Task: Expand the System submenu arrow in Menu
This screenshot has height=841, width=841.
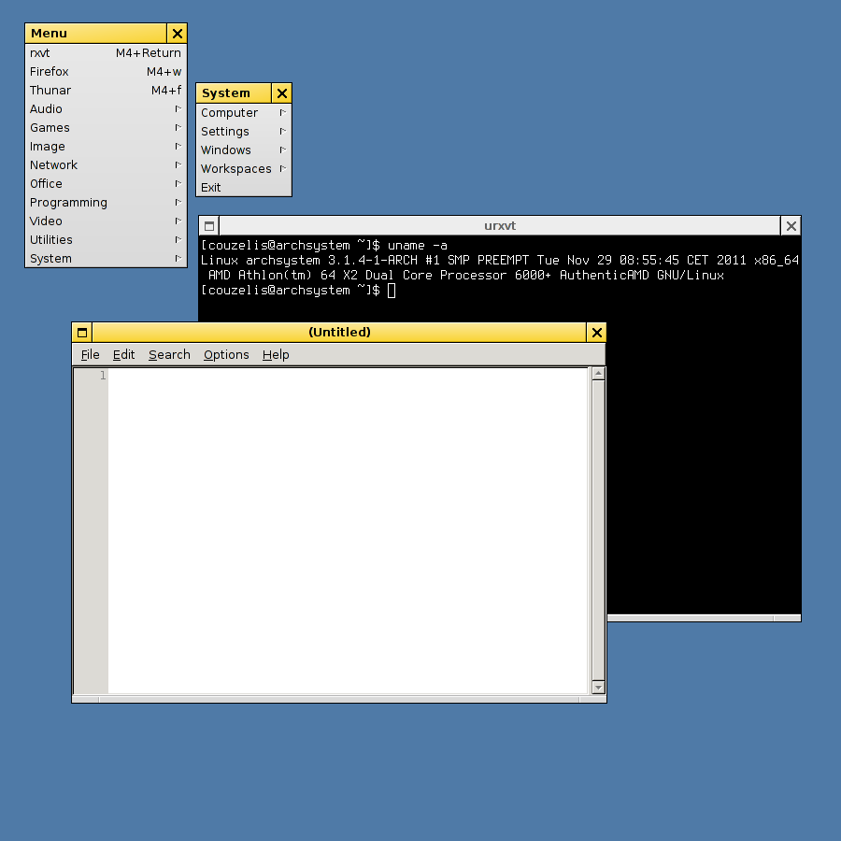Action: click(178, 259)
